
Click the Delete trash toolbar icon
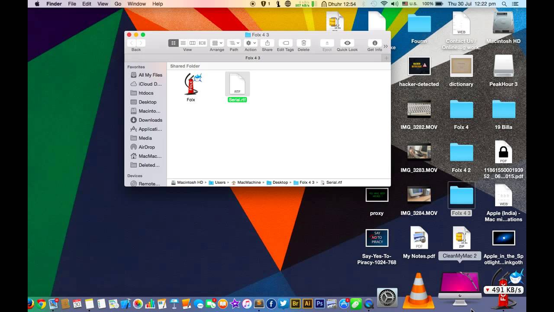[x=303, y=43]
